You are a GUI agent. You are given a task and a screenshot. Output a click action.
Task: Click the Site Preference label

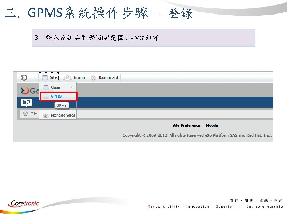[187, 125]
